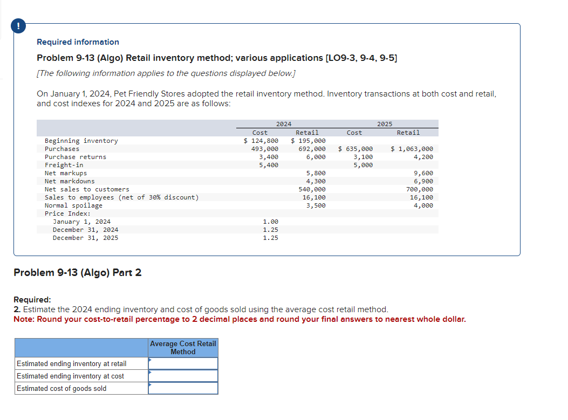Click the hint triangle beside cost inventory field

[x=150, y=373]
